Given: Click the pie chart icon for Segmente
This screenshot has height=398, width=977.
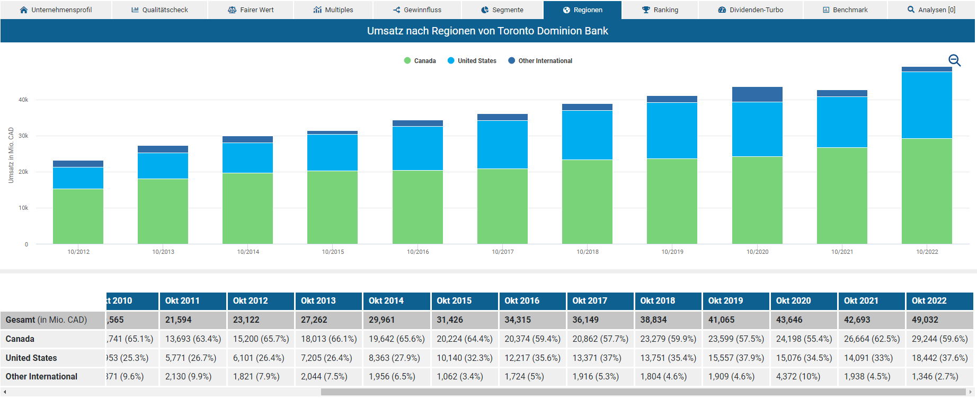Looking at the screenshot, I should (485, 10).
